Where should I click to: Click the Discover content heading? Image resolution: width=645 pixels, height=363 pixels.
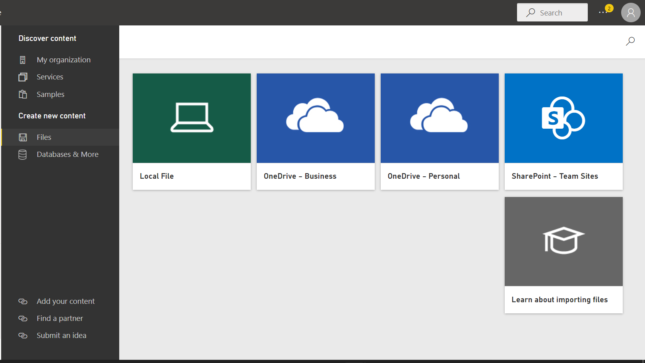pos(47,39)
